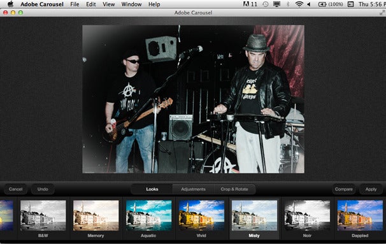Open the Time Machine status icon
The image size is (386, 244).
pos(266,4)
